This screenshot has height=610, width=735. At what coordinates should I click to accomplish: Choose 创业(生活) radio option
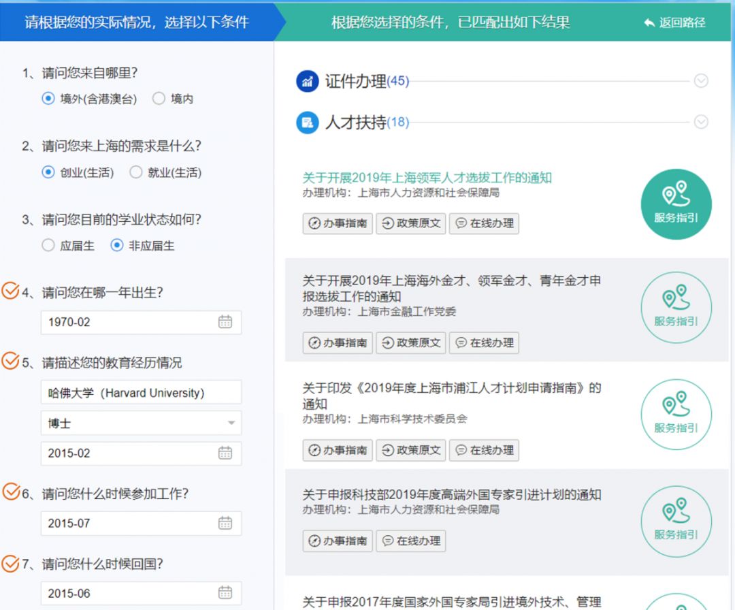(x=48, y=172)
